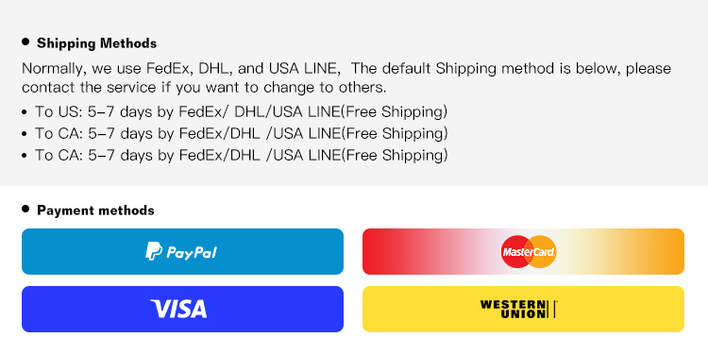The height and width of the screenshot is (354, 708).
Task: Click the VISA wordmark logo
Action: [x=179, y=309]
